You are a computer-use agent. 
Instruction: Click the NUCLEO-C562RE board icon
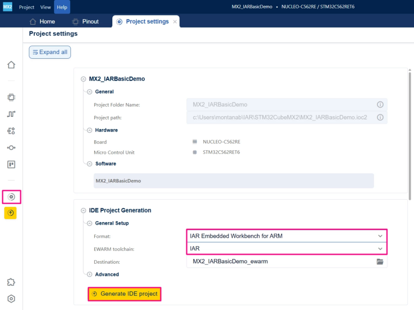(x=195, y=142)
